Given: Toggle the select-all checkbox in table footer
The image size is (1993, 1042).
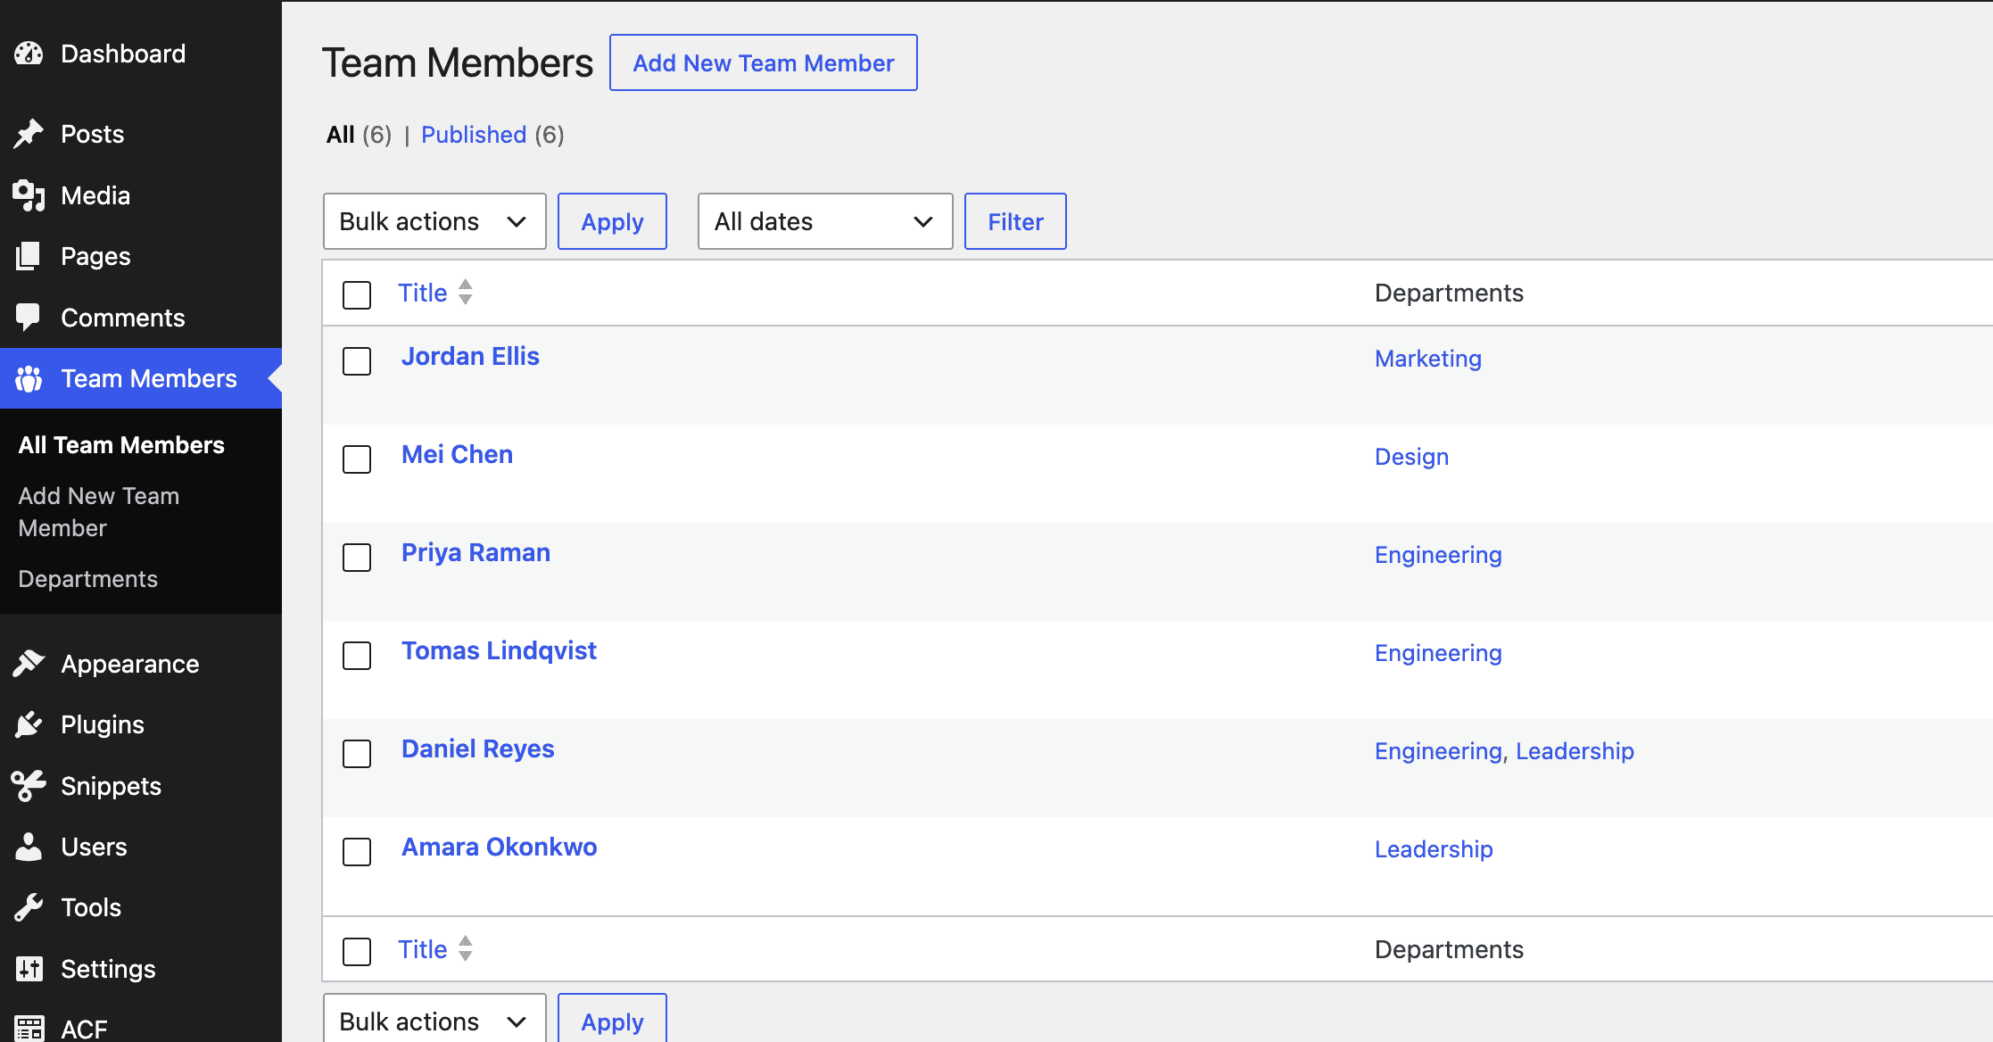Looking at the screenshot, I should click(x=357, y=952).
